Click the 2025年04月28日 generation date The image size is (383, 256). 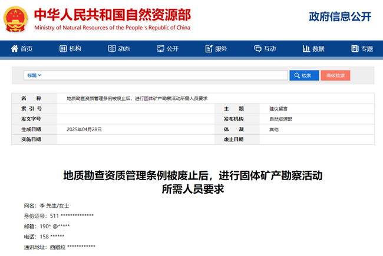pyautogui.click(x=84, y=129)
